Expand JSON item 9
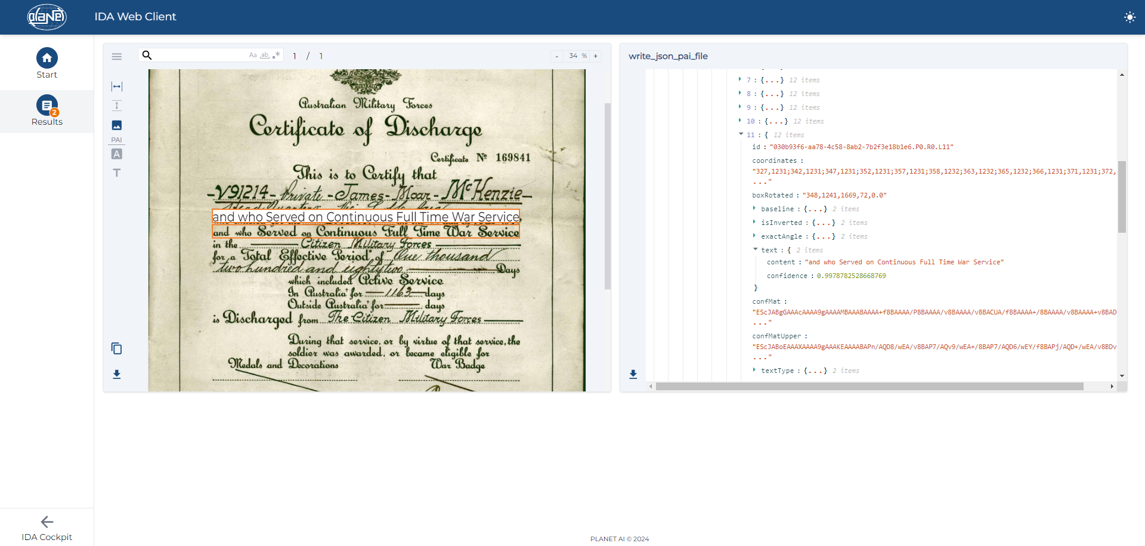1145x546 pixels. click(740, 107)
